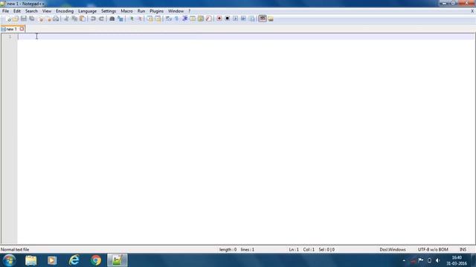The image size is (476, 267).
Task: Stop macro recording with black square
Action: 227,19
